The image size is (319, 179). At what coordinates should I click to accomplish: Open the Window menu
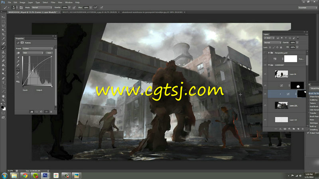(69, 2)
